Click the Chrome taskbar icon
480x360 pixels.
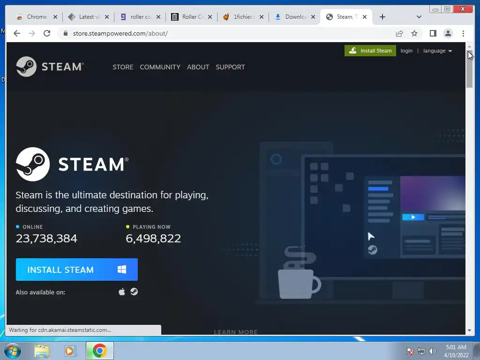pyautogui.click(x=100, y=351)
